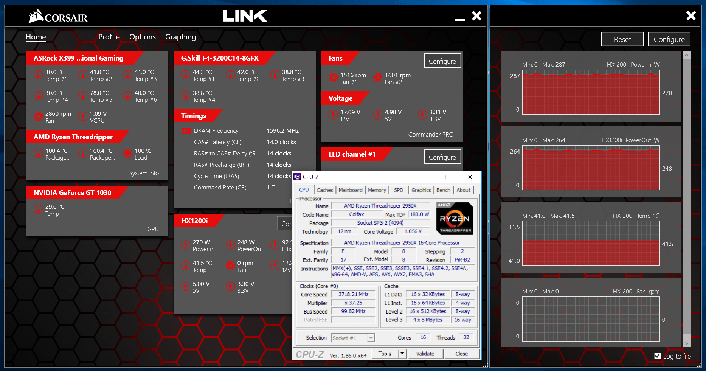This screenshot has width=706, height=371.
Task: Click ASRock Temp #5 78.0 °C icon
Action: coord(83,96)
